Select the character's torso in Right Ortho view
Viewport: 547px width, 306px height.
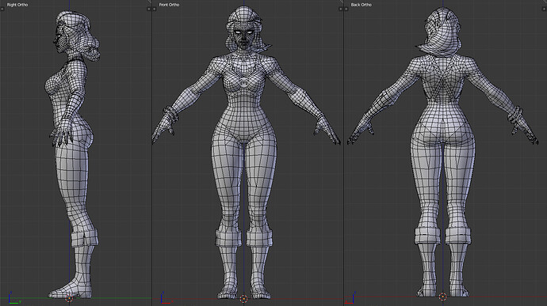click(67, 94)
